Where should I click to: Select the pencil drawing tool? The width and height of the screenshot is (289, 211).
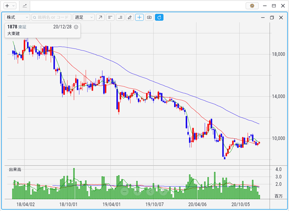[130, 17]
